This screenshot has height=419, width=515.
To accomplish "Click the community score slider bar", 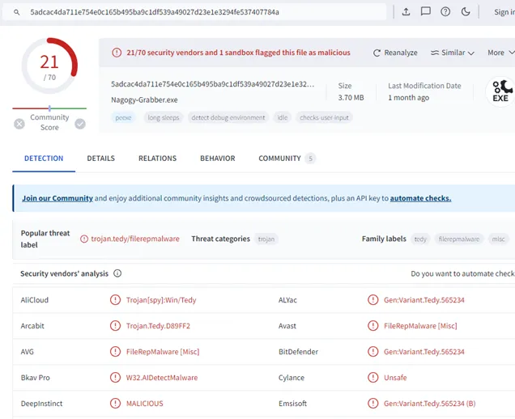I will tap(49, 108).
